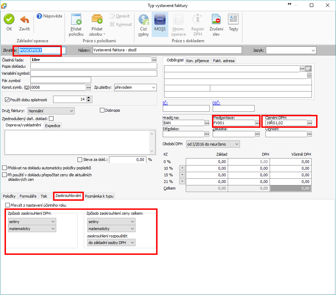Open Cizí měny currency icon
This screenshot has height=295, width=336.
tap(144, 20)
